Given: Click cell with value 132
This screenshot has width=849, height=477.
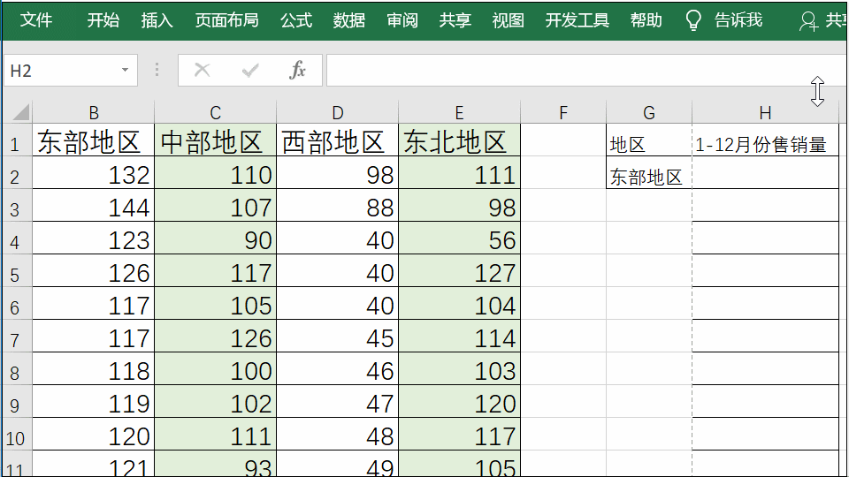Looking at the screenshot, I should click(93, 174).
